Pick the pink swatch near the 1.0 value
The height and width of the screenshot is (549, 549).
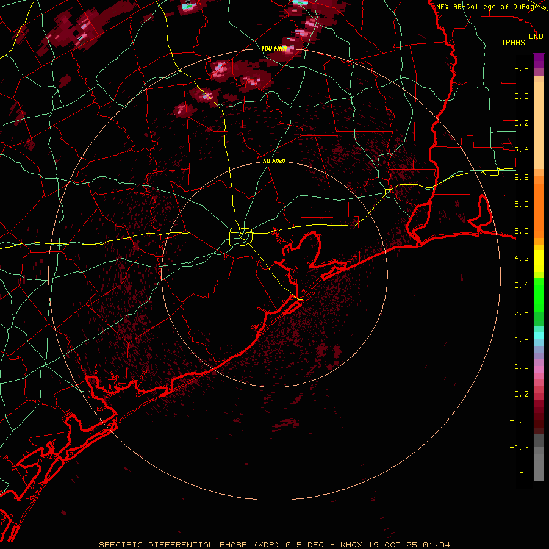tap(539, 370)
